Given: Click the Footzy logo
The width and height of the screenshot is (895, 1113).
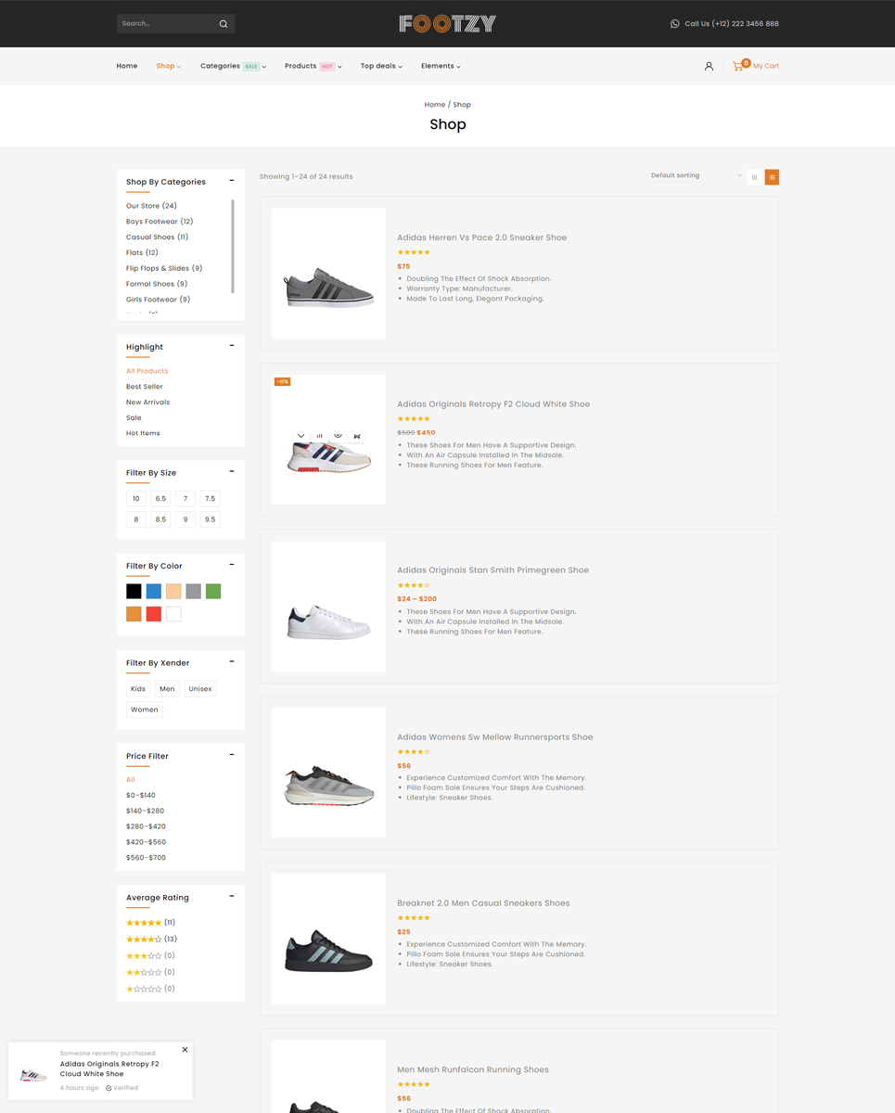Looking at the screenshot, I should tap(447, 24).
